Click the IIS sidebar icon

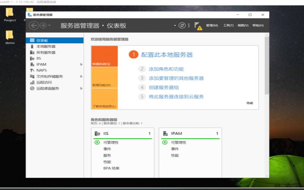pos(32,59)
